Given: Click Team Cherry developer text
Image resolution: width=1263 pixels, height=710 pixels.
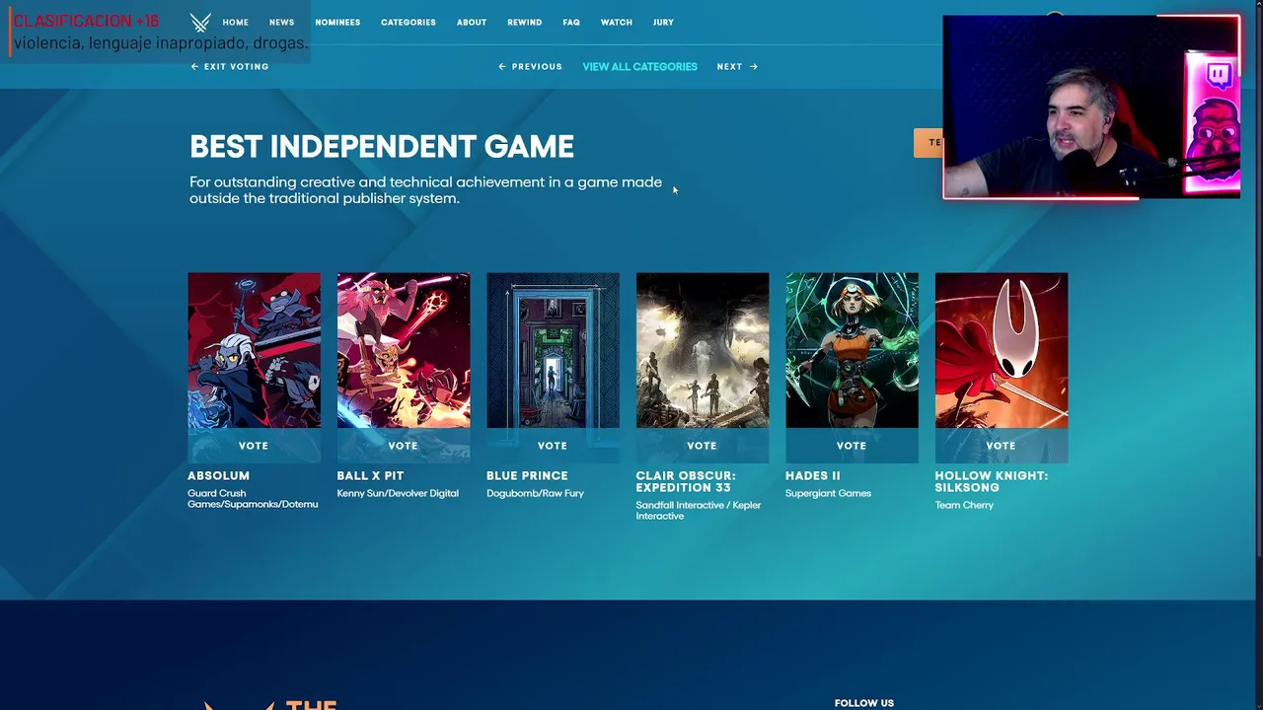Looking at the screenshot, I should click(964, 505).
